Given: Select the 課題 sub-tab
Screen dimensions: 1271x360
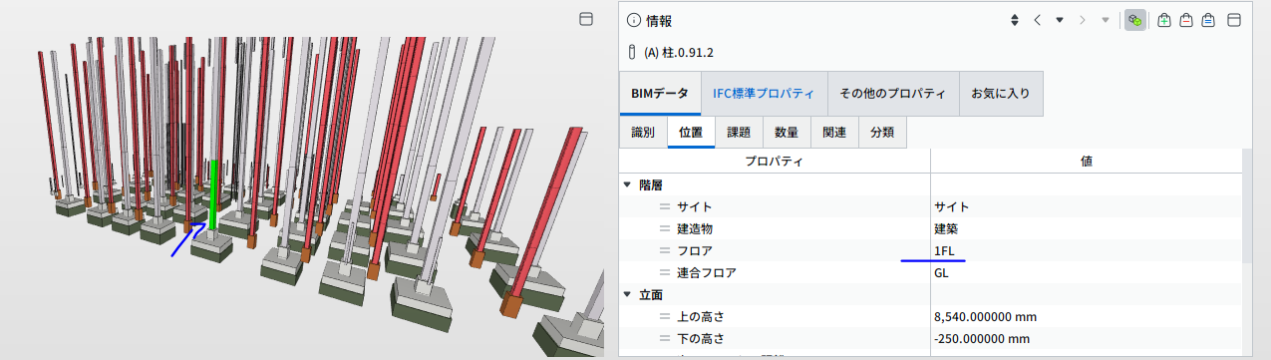Looking at the screenshot, I should tap(739, 132).
